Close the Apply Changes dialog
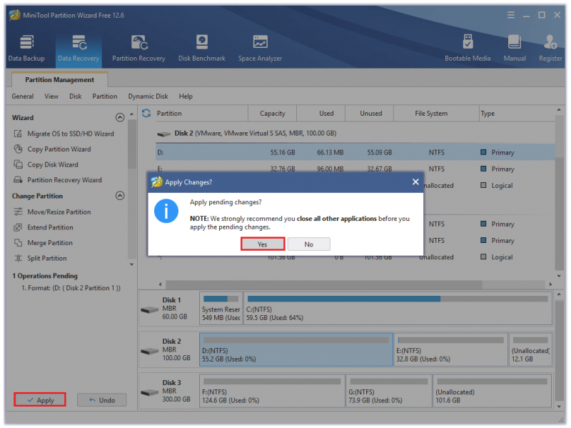The width and height of the screenshot is (571, 428). 415,181
